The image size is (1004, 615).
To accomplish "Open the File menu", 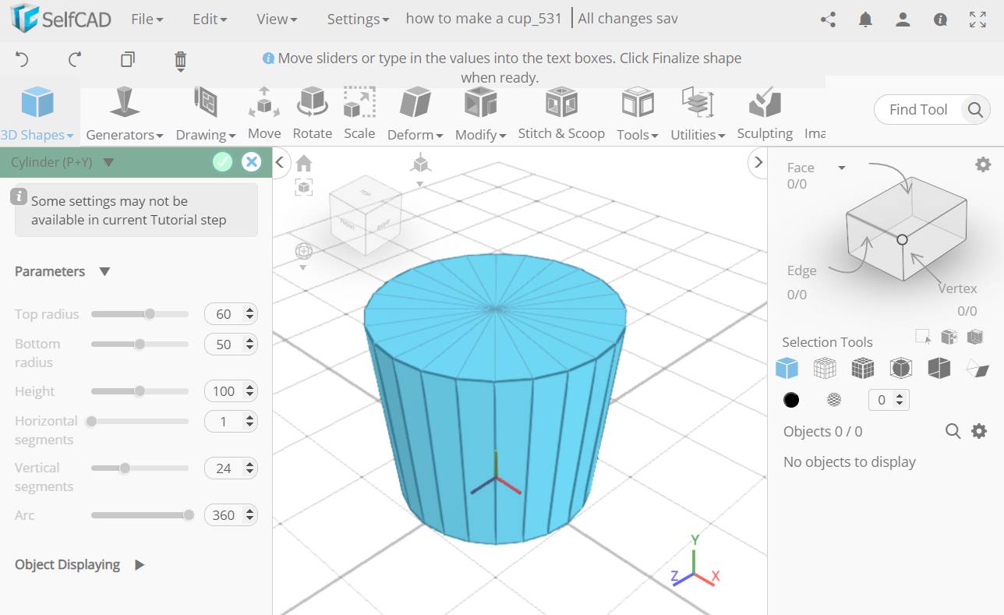I will click(x=145, y=19).
